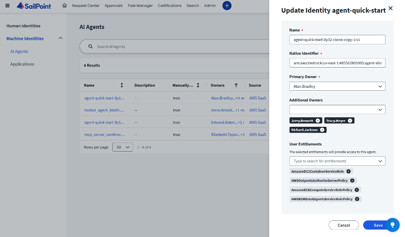Click the search magnifier icon
This screenshot has width=405, height=237.
coord(90,46)
